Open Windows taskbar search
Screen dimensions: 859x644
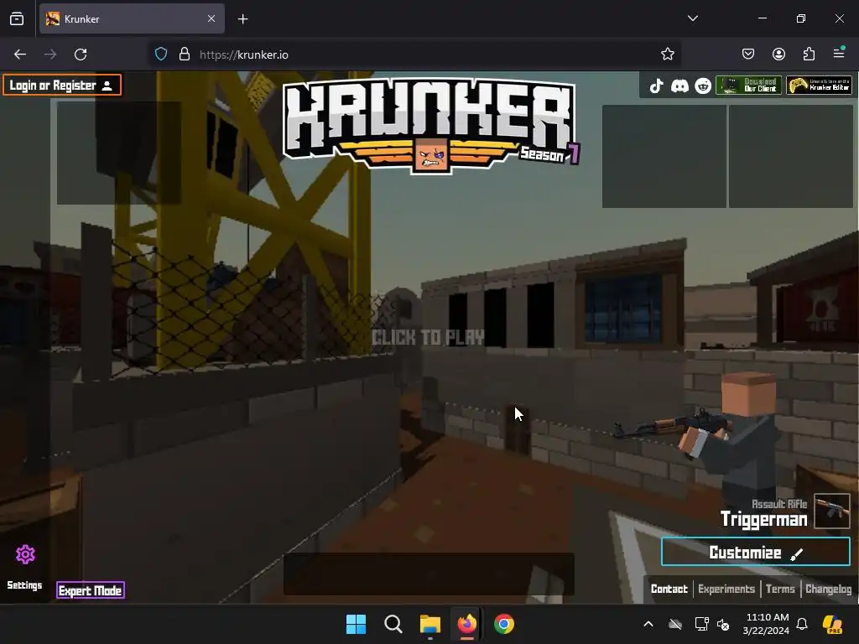[393, 624]
